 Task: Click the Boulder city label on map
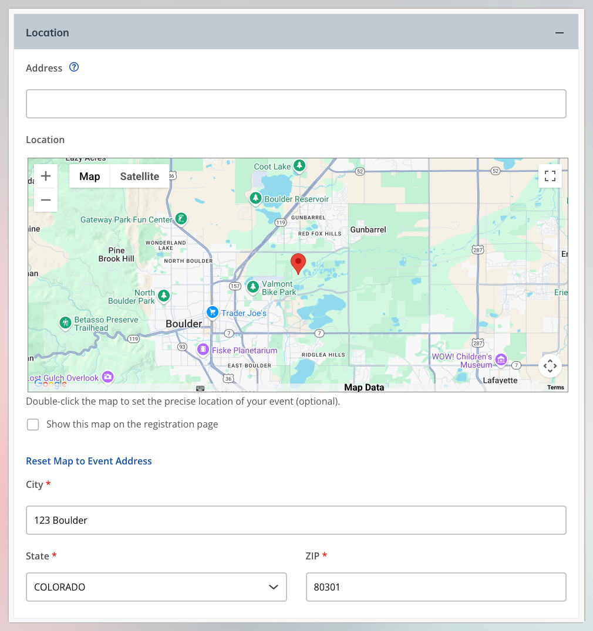pyautogui.click(x=184, y=324)
